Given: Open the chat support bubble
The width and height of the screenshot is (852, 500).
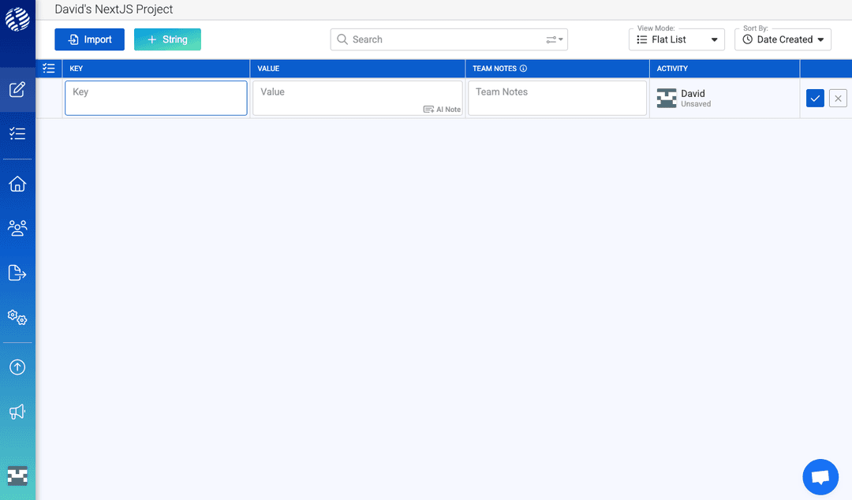Looking at the screenshot, I should pyautogui.click(x=820, y=477).
